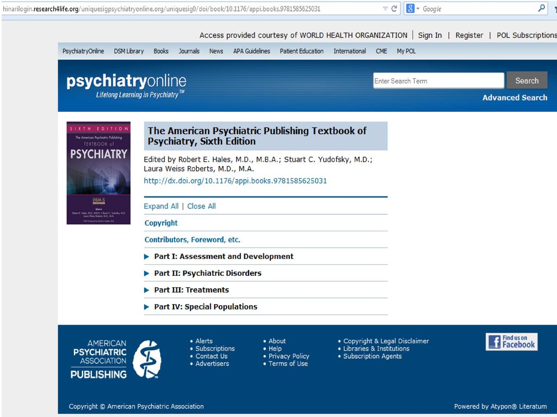Click the browser reload icon

(394, 9)
